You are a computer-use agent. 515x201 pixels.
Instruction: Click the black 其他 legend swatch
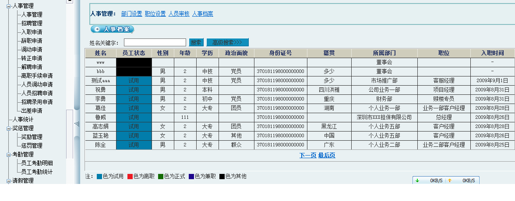222,177
